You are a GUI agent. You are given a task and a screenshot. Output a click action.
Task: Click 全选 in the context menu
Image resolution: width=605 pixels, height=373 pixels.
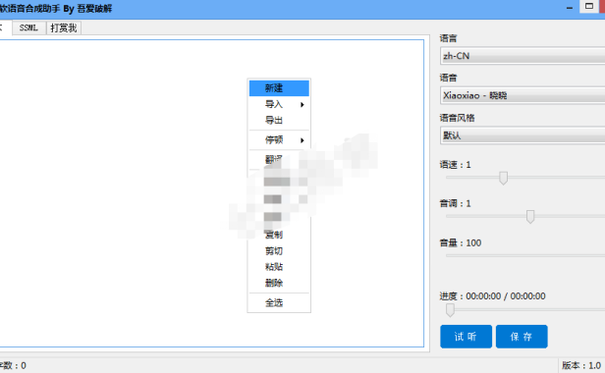279,302
